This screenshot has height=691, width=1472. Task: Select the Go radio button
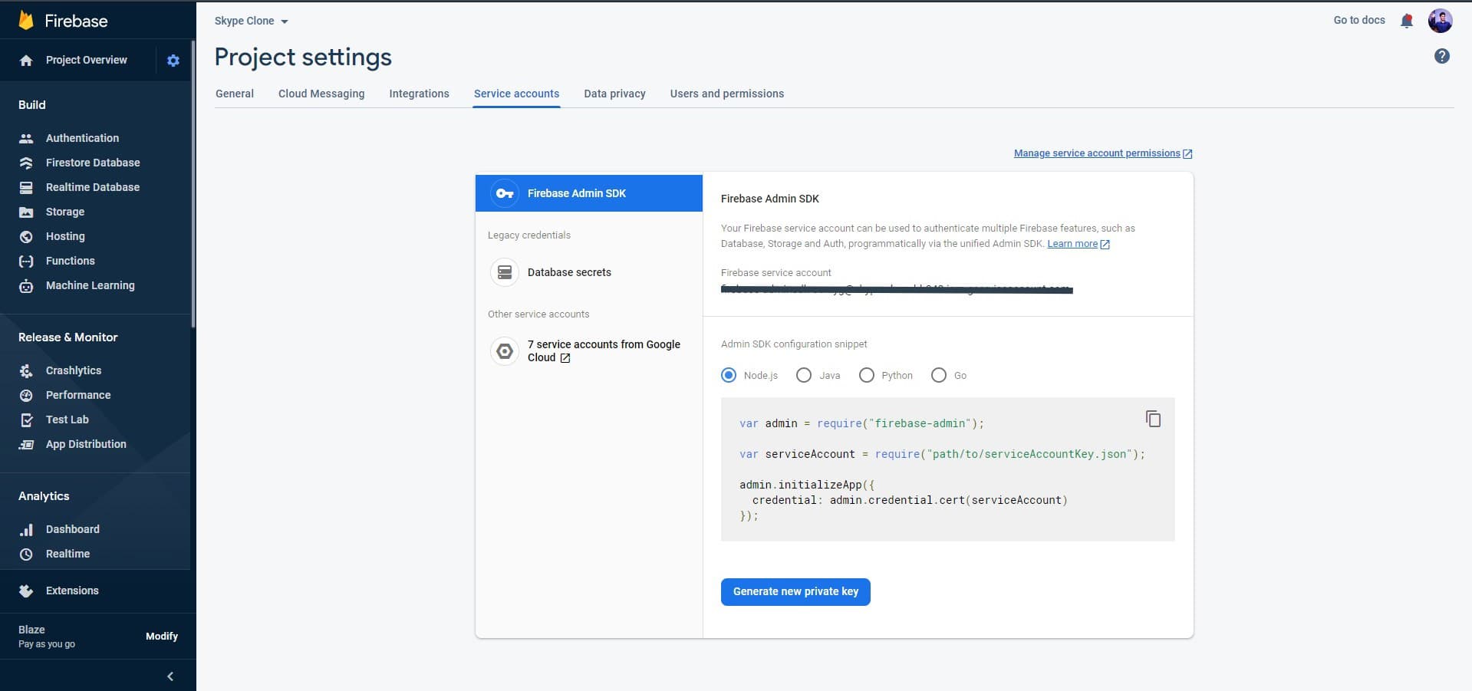click(939, 375)
